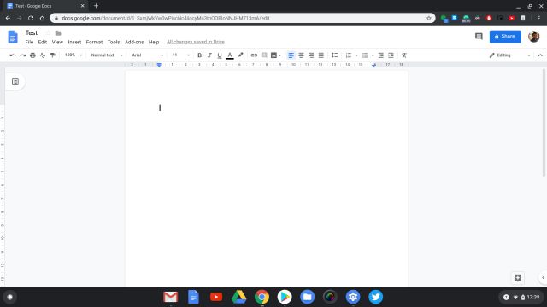Decrease indent of paragraph
Viewport: 547px width, 307px height.
click(x=381, y=55)
